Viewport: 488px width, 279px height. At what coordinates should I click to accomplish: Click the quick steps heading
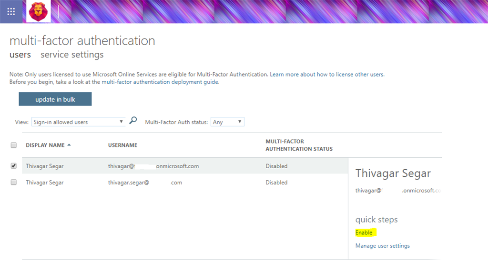point(376,220)
